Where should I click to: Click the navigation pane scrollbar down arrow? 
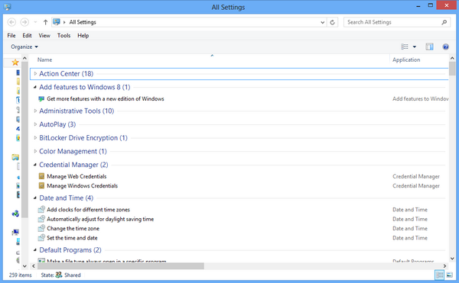coord(25,265)
